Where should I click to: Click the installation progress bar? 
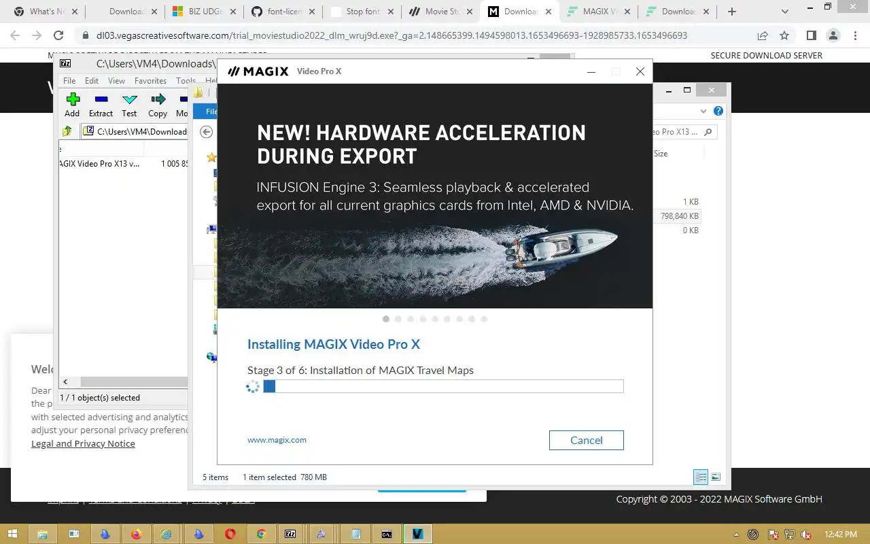click(443, 386)
